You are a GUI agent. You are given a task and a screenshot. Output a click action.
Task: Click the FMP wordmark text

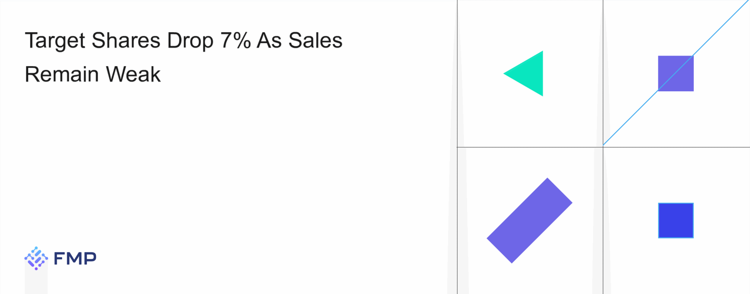[75, 259]
